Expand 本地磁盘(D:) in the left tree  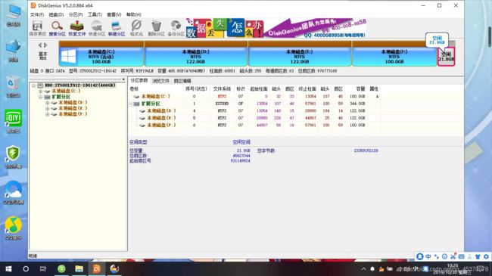point(48,103)
